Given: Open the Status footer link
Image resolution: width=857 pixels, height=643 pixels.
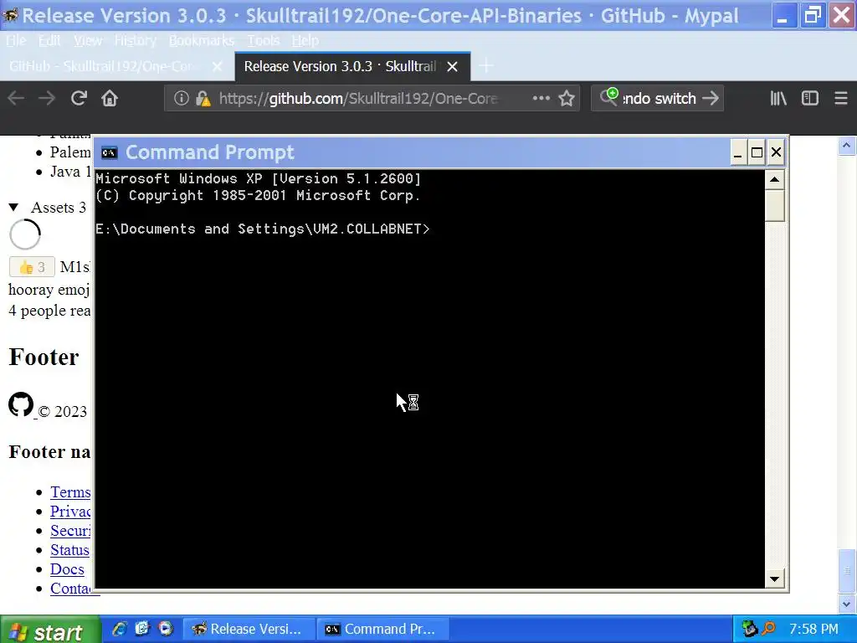Looking at the screenshot, I should click(70, 550).
